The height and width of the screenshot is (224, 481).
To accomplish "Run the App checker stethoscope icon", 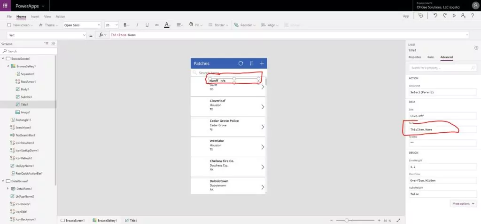I will click(x=420, y=16).
